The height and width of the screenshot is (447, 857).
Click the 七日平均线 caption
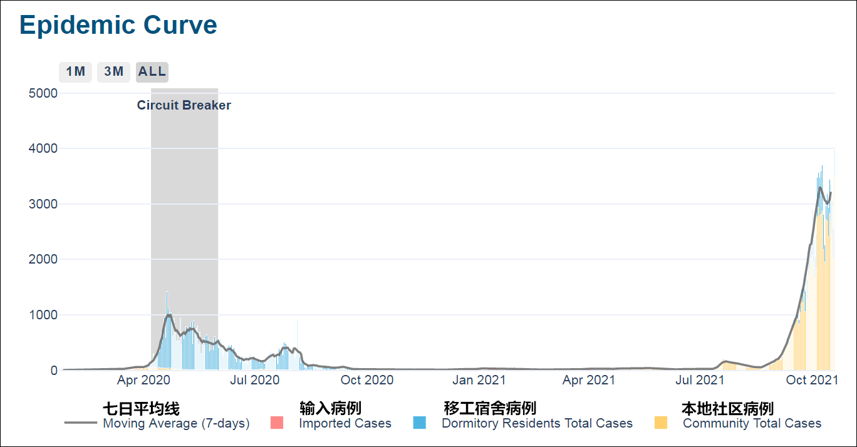pos(141,409)
